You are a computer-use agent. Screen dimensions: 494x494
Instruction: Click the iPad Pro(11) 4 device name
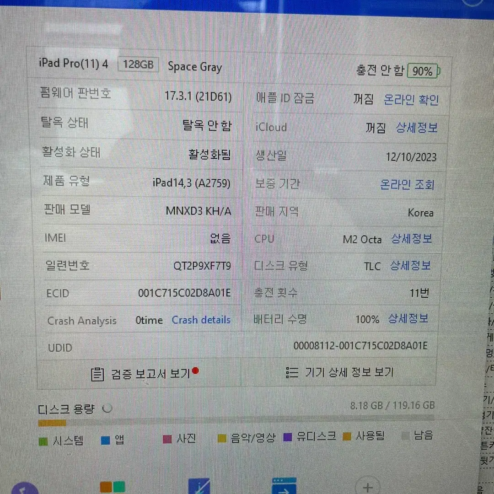coord(73,63)
